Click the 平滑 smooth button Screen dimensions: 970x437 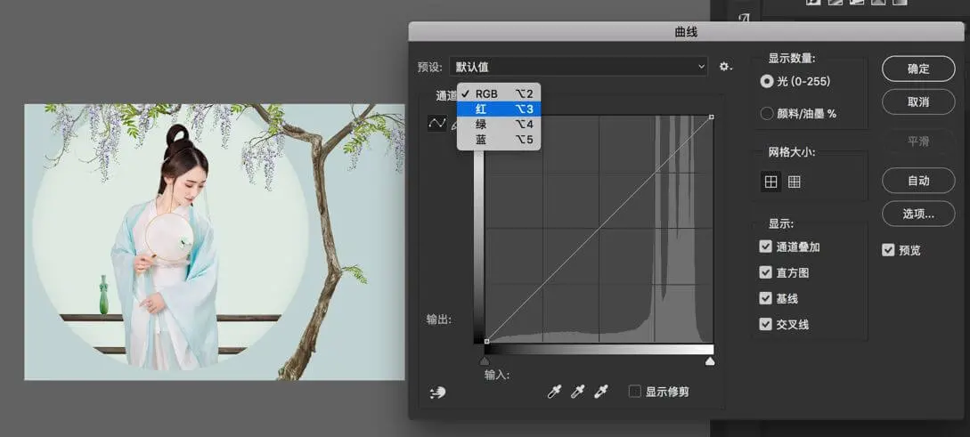[918, 142]
